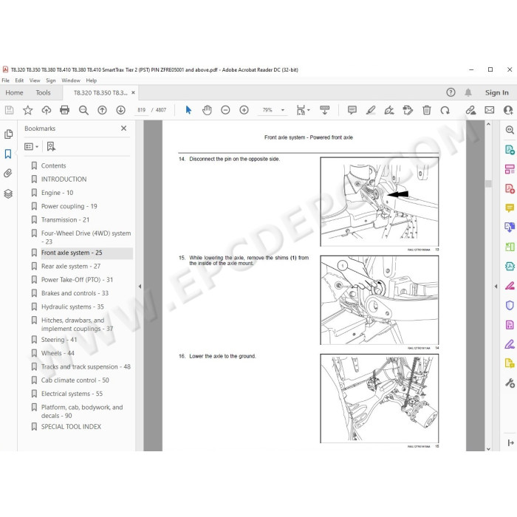Viewport: 517px width, 517px height.
Task: Activate the Hand pan tool
Action: (207, 110)
